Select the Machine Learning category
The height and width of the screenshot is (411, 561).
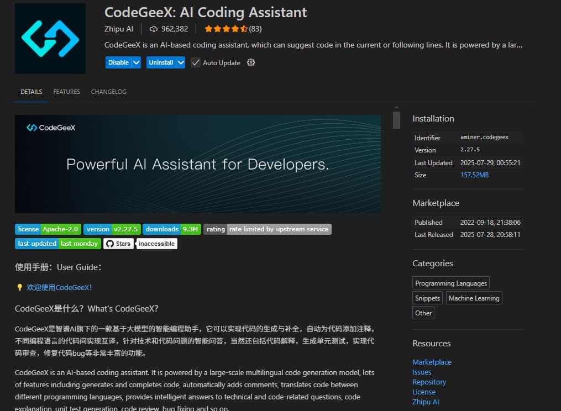click(x=474, y=298)
